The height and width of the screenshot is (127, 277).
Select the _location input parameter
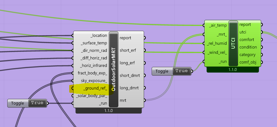tap(99, 36)
